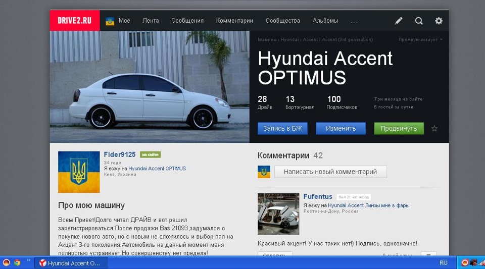Click the Fufentus username link
485x269 pixels.
point(318,196)
